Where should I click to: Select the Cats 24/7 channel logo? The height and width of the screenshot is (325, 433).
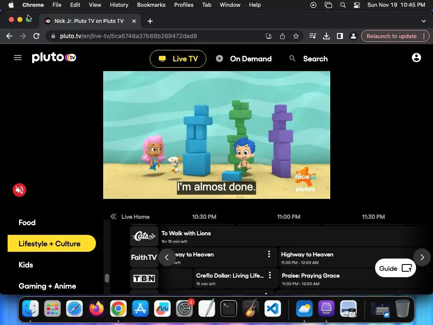pyautogui.click(x=144, y=236)
